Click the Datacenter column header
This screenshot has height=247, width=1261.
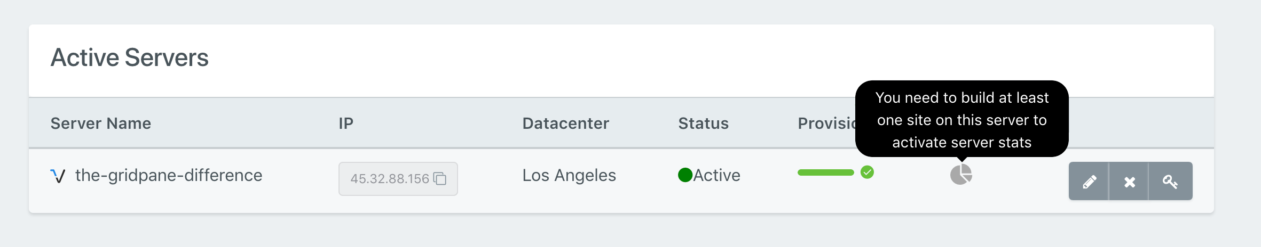pos(566,123)
